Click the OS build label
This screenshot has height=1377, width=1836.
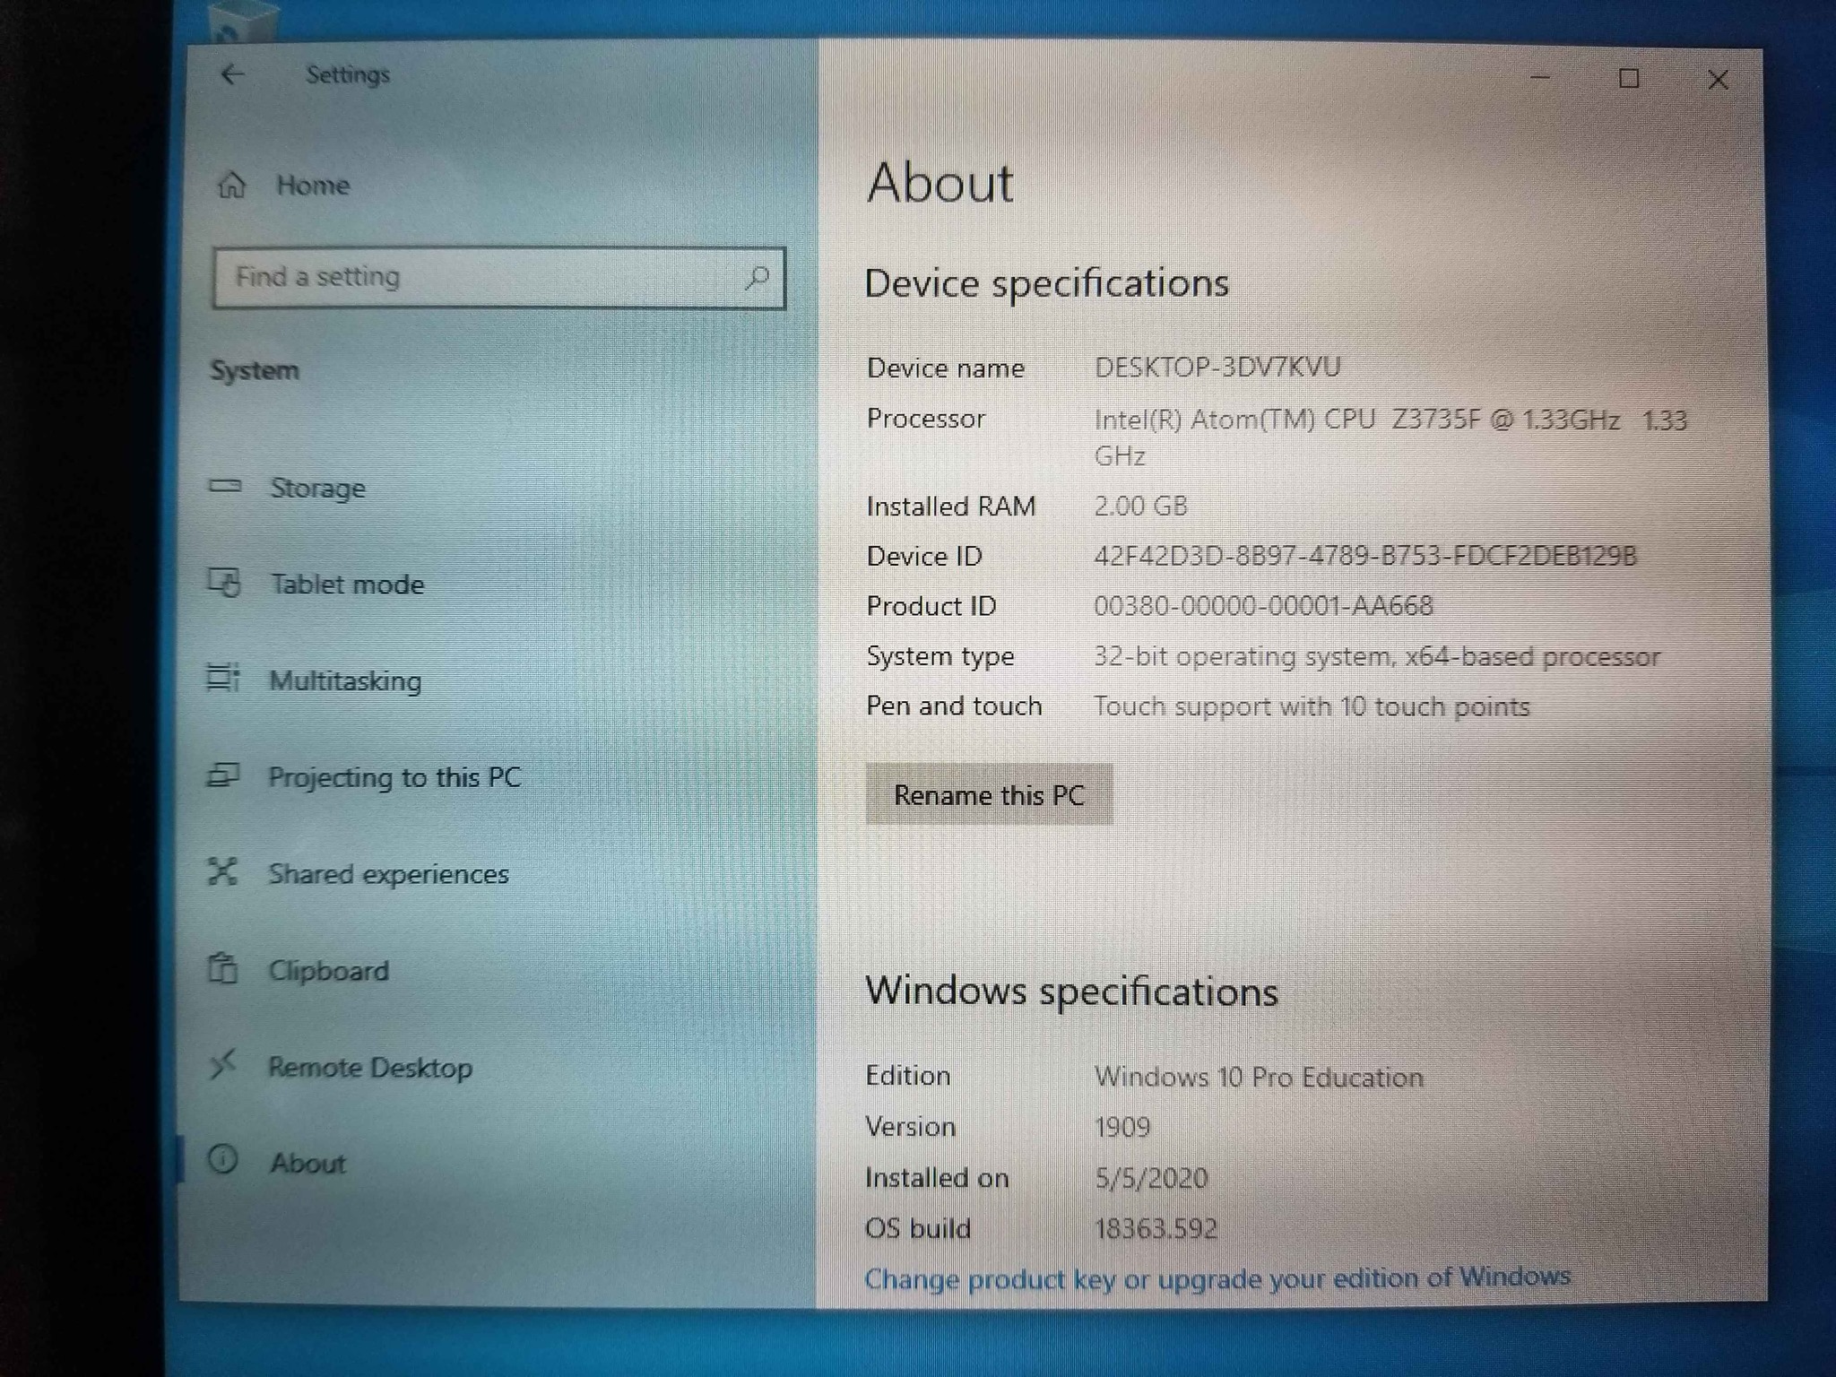pos(917,1228)
